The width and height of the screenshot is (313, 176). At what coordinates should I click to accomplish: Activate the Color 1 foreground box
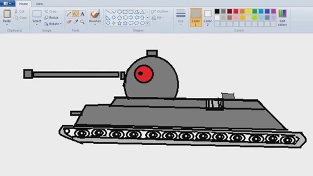pos(196,18)
